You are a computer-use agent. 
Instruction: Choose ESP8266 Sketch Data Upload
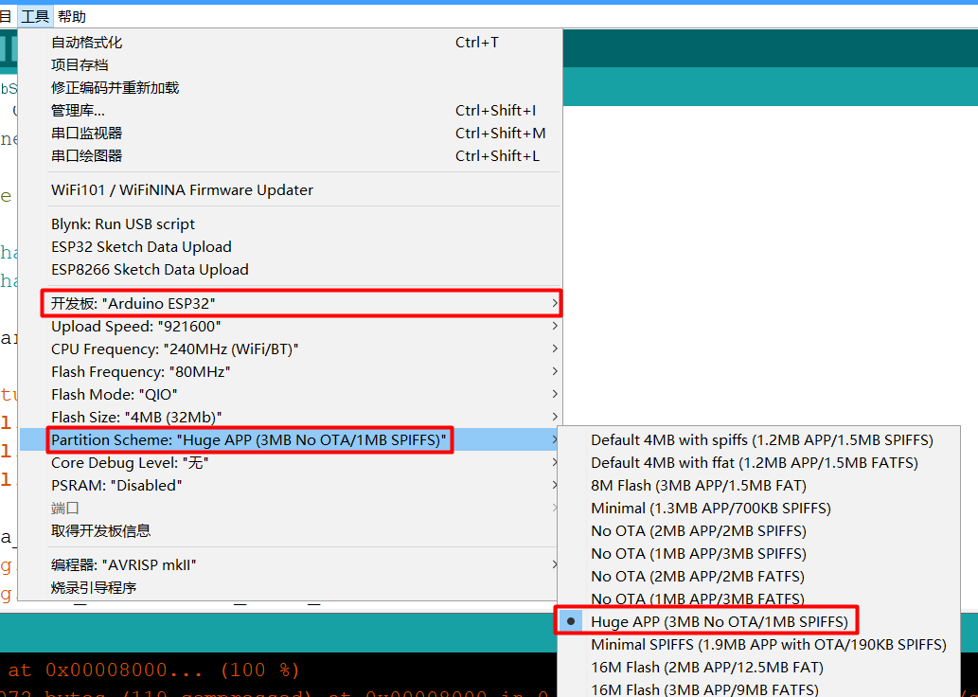[x=290, y=270]
